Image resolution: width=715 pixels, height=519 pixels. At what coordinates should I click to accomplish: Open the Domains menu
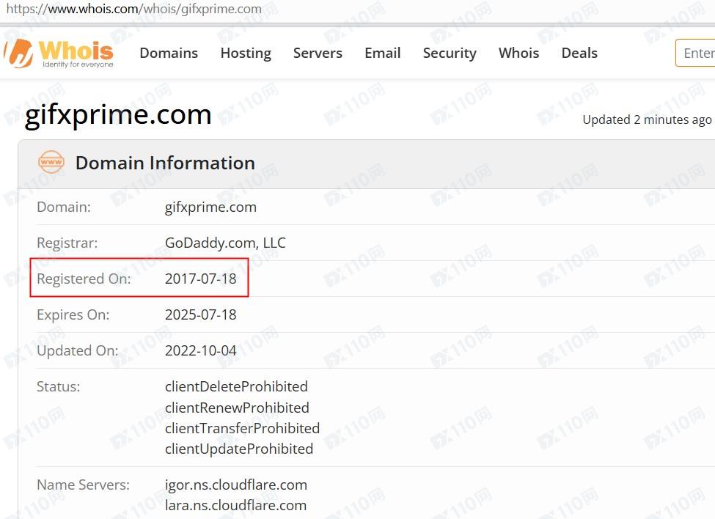click(169, 54)
